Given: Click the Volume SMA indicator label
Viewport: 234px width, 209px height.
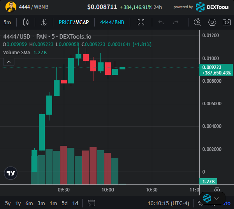Looking at the screenshot, I should coord(17,53).
